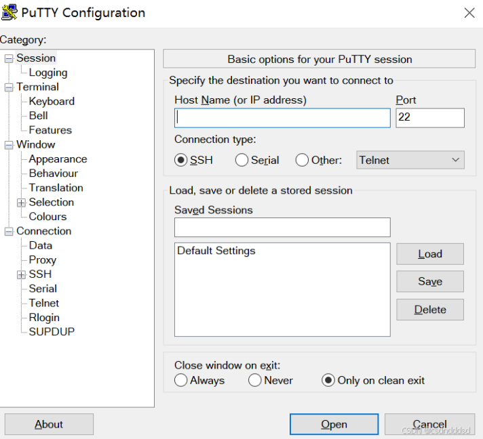Collapse the Terminal category tree

tap(9, 87)
